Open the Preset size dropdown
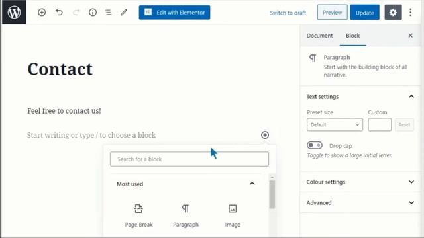The image size is (424, 238). coord(335,125)
